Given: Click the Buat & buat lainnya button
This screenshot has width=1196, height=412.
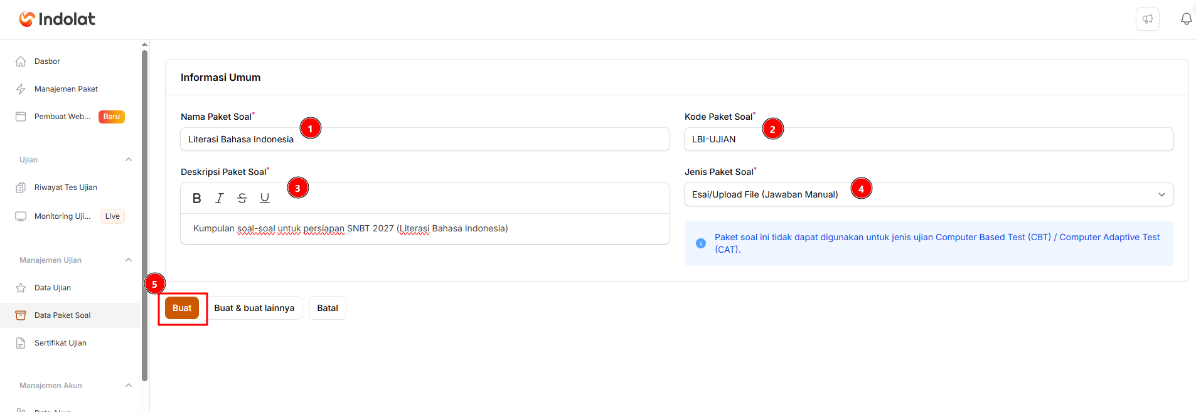Looking at the screenshot, I should [254, 308].
